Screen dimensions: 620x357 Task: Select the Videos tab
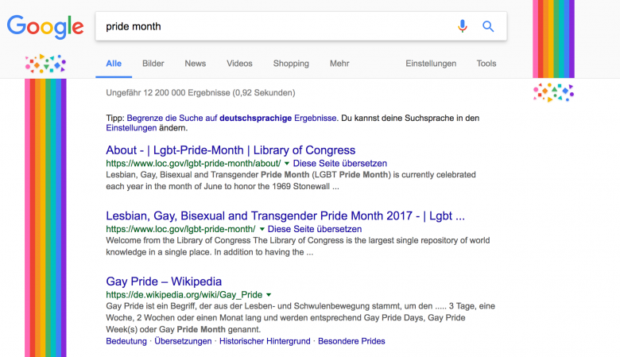click(239, 64)
